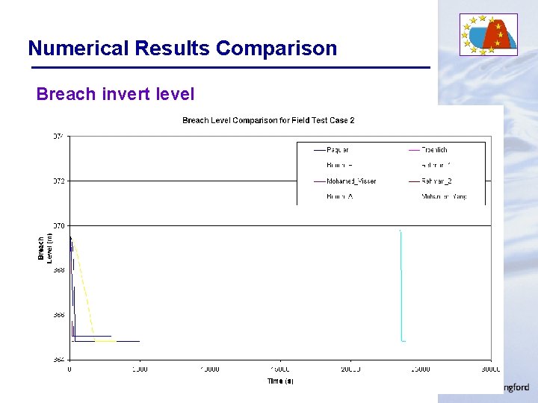Click the 'Breach Level (m)' y-axis label
Image resolution: width=538 pixels, height=403 pixels.
(45, 248)
